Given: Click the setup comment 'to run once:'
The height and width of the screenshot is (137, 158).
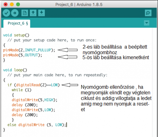Looking at the screenshot, I should pyautogui.click(x=83, y=40).
